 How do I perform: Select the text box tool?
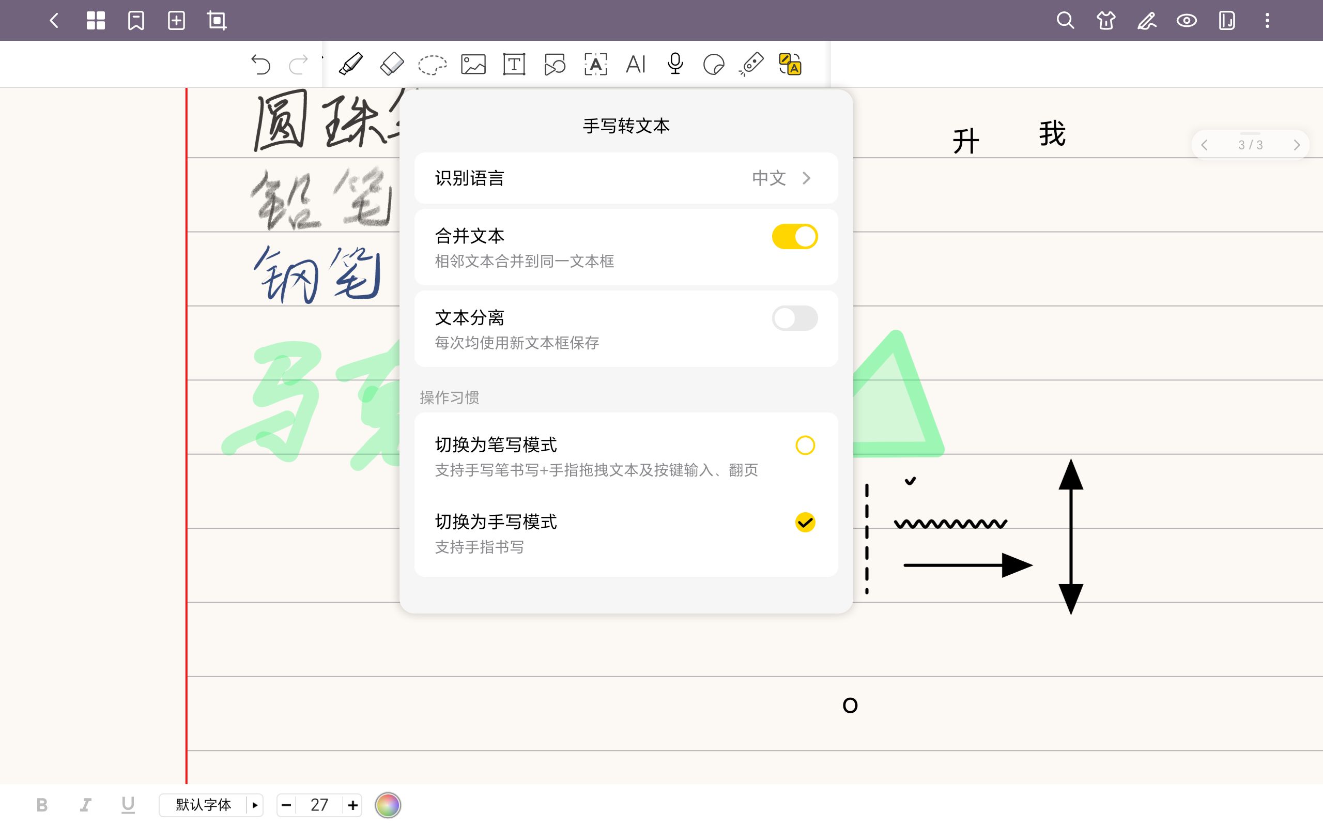point(513,64)
